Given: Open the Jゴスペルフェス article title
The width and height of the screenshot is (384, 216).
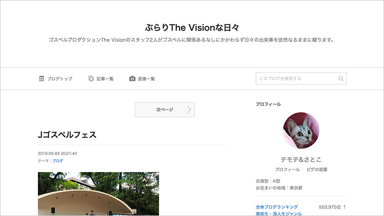Looking at the screenshot, I should tap(67, 135).
